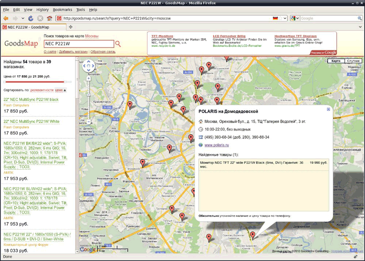Screen dimensions: 365x261
Task: Click the map zoom out minus button
Action: point(89,122)
